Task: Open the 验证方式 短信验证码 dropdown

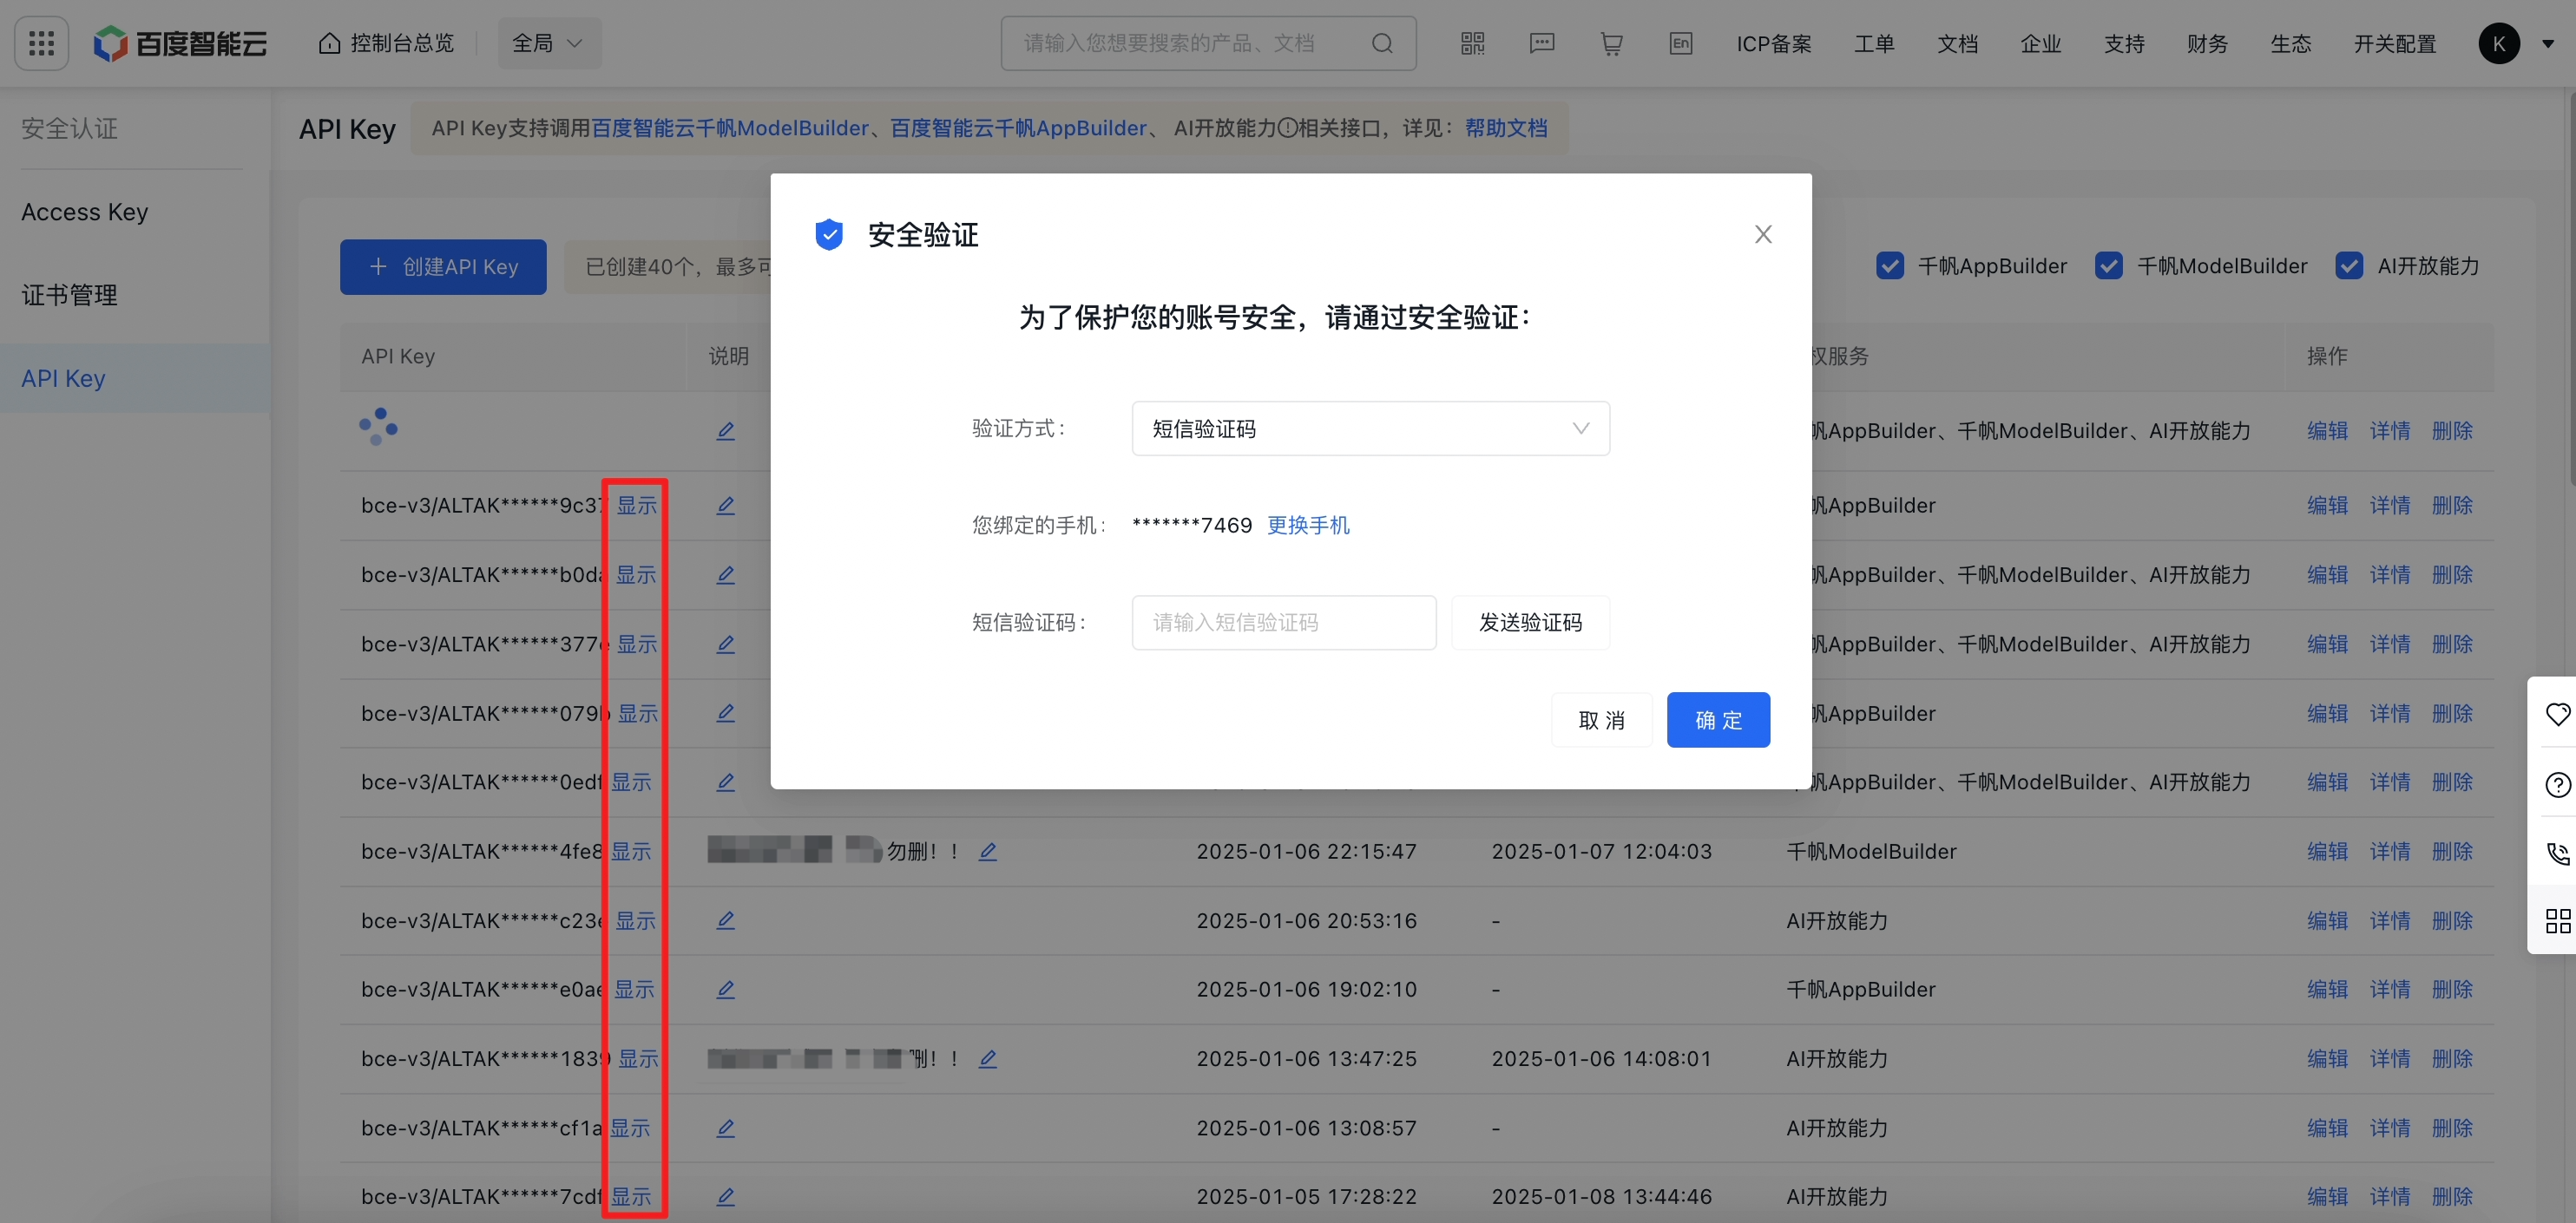Action: pos(1370,428)
